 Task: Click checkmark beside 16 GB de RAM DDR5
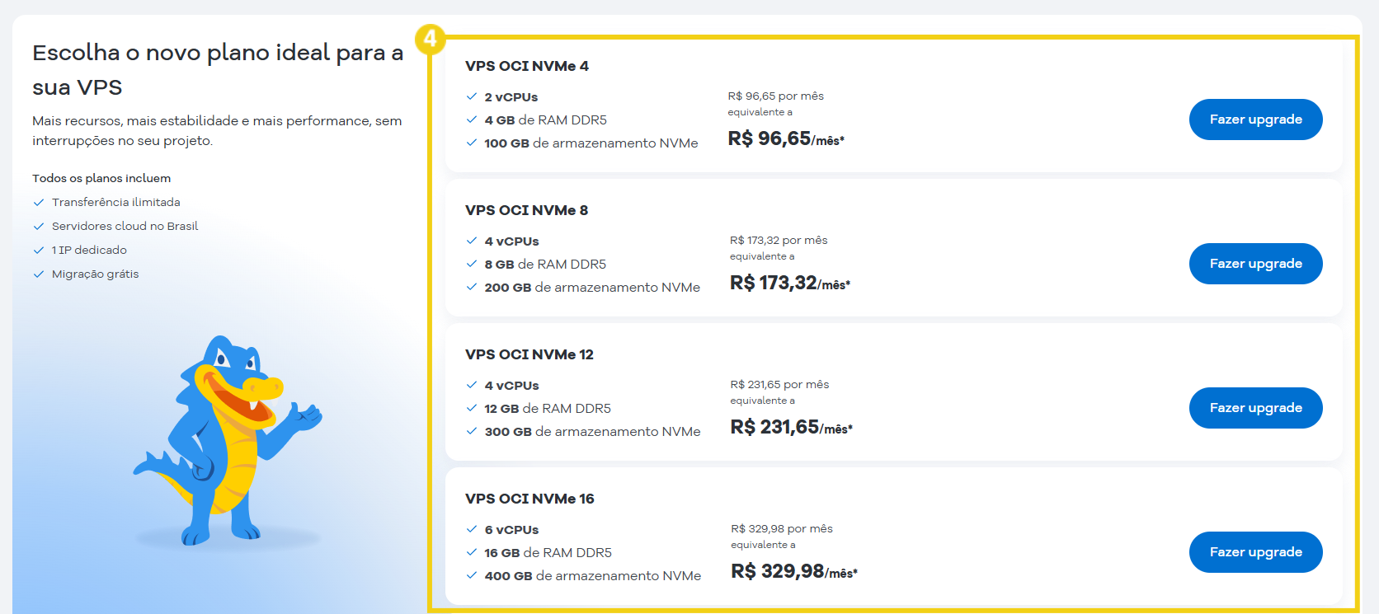point(472,552)
